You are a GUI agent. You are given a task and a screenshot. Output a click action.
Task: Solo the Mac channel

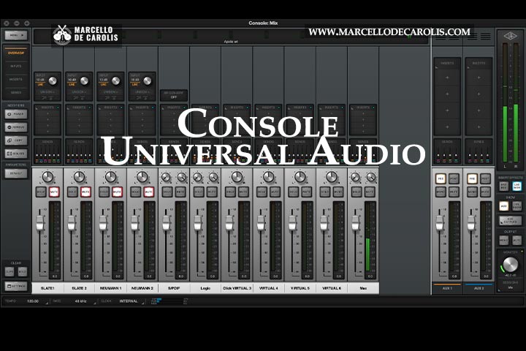point(357,192)
